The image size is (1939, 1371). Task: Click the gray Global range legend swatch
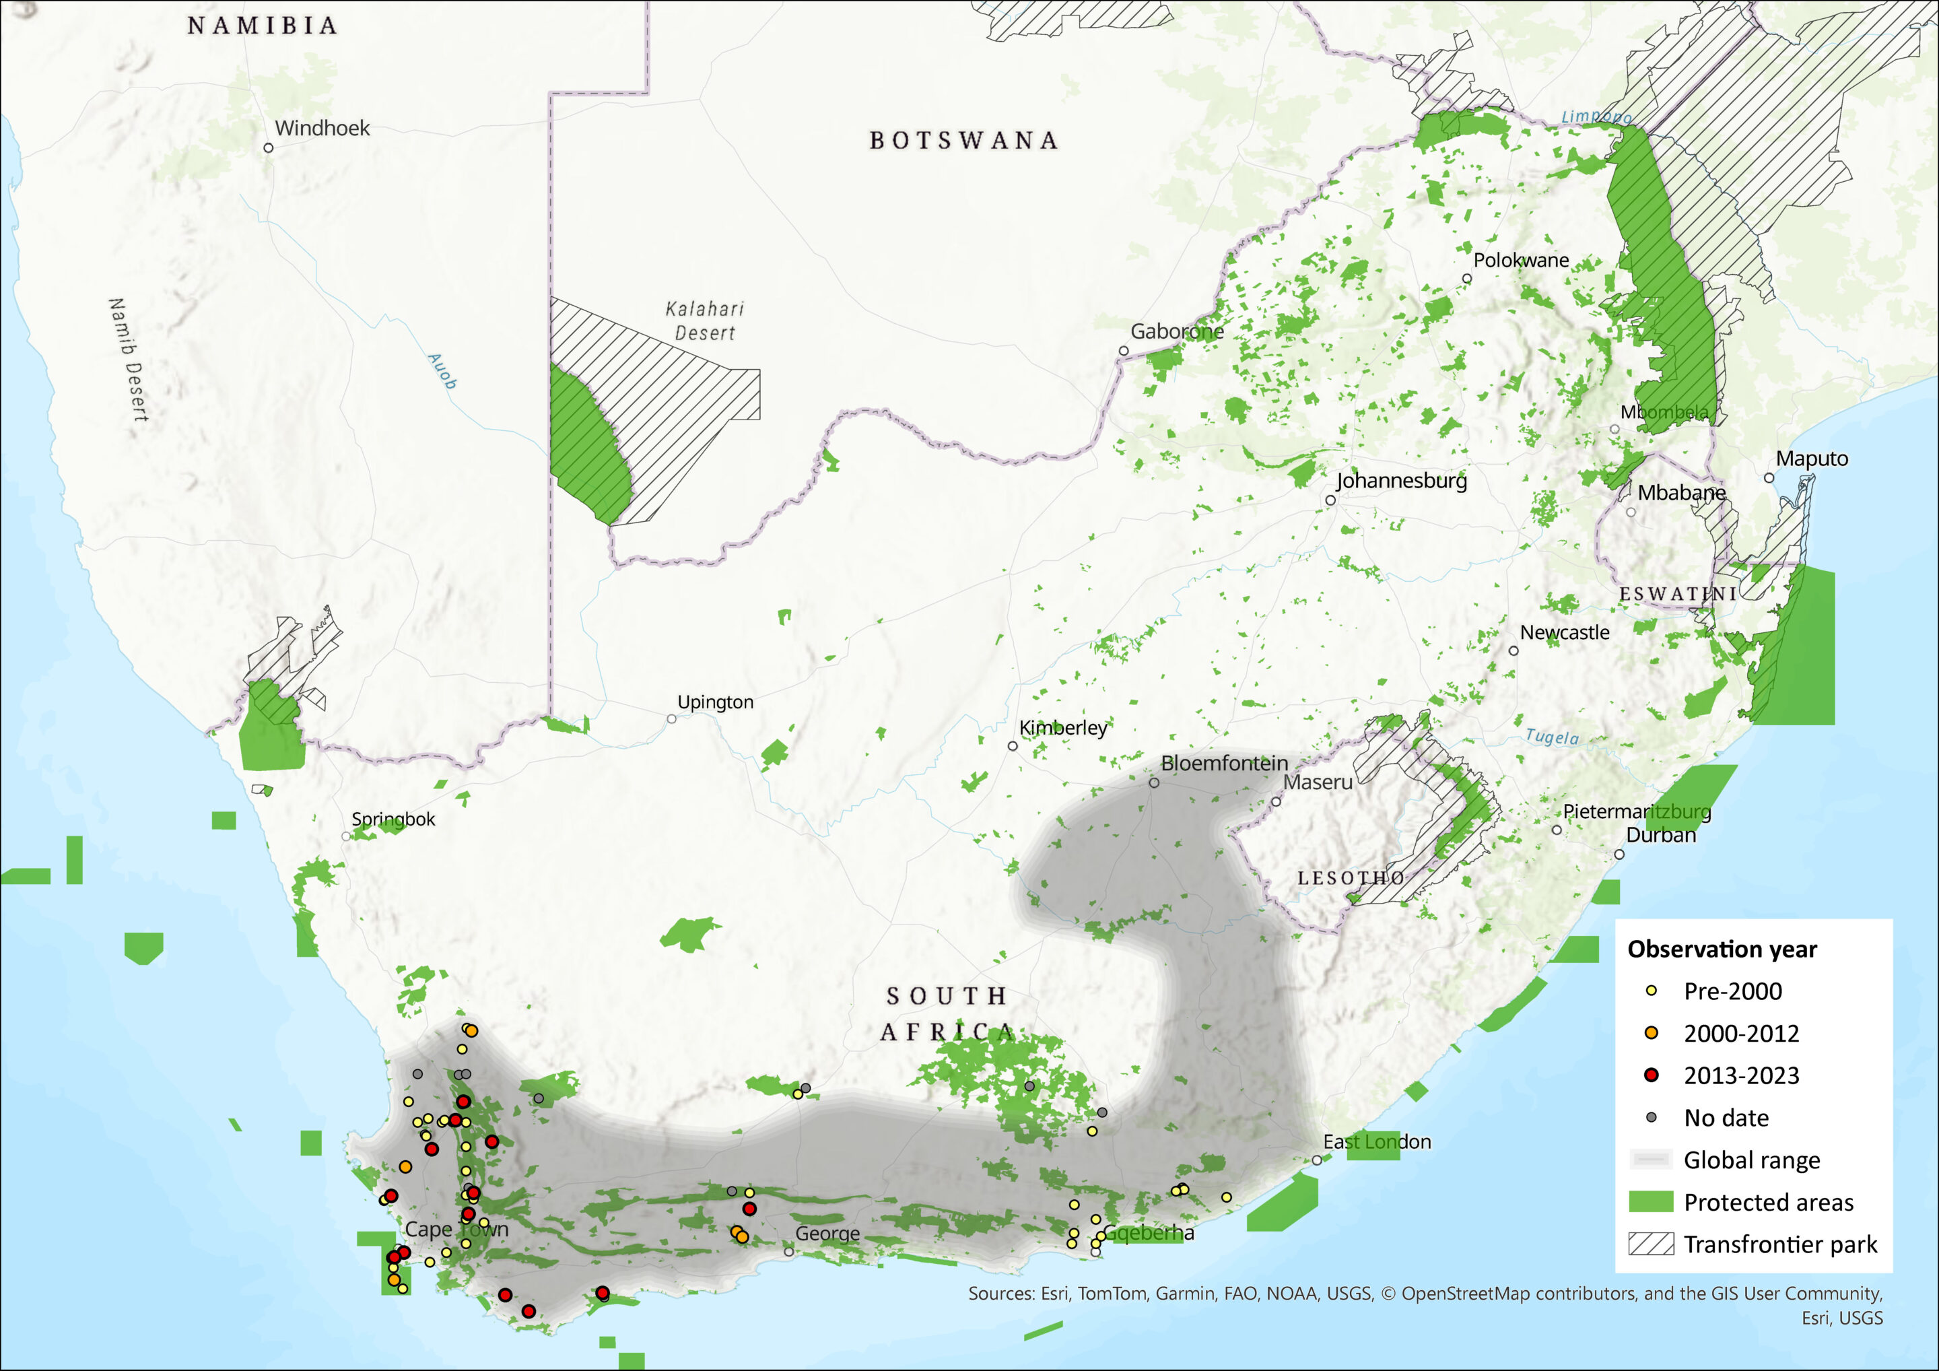point(1650,1160)
